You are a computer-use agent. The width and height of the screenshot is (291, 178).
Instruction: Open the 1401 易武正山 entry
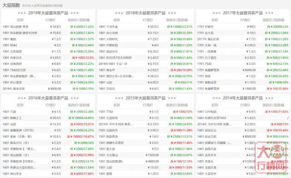pos(207,130)
